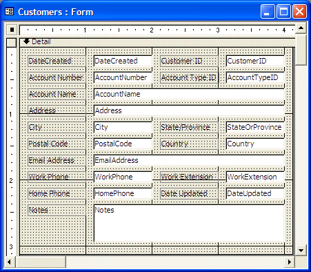Image resolution: width=311 pixels, height=272 pixels.
Task: Click the horizontal scrollbar thumb
Action: [41, 262]
